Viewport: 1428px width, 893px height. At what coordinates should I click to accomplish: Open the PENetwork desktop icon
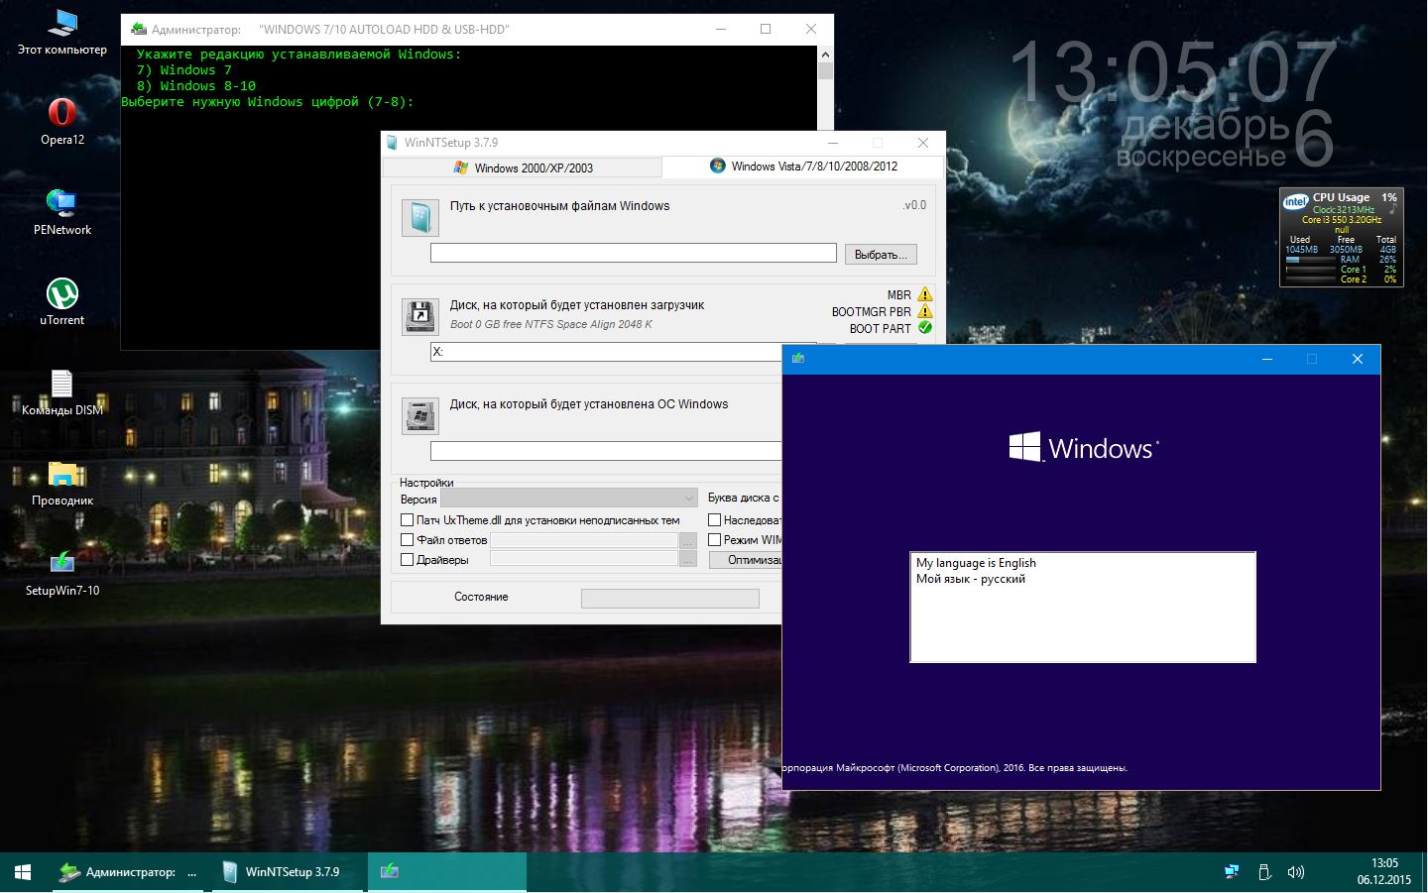(x=61, y=211)
